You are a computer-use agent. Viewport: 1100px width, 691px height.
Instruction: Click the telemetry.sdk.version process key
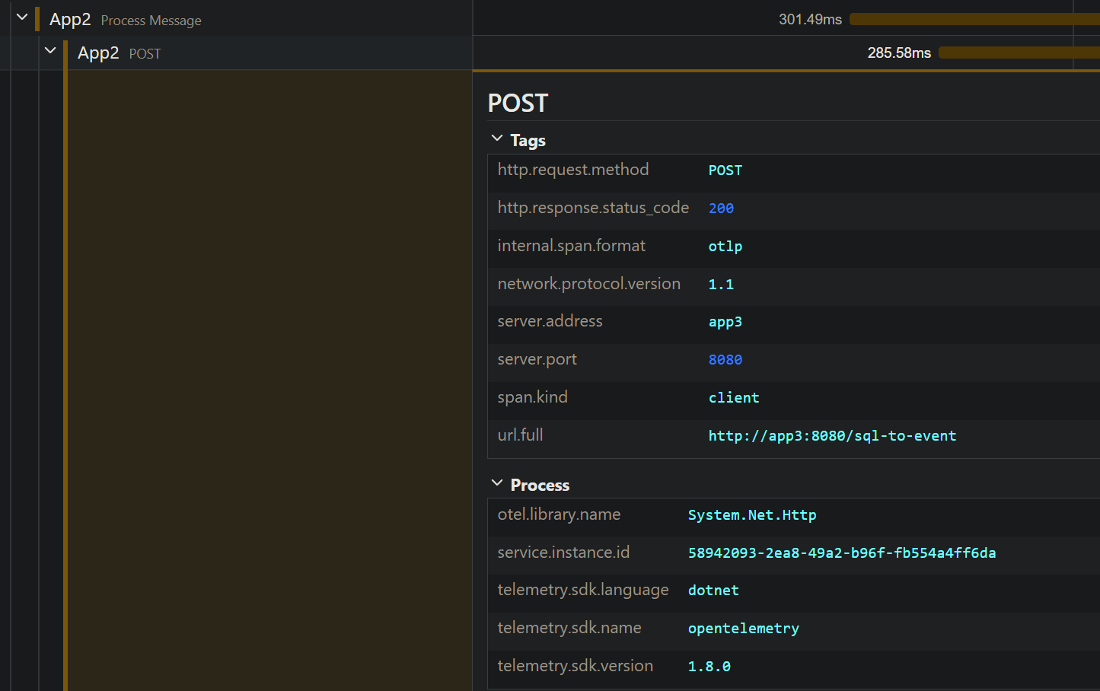click(x=575, y=666)
